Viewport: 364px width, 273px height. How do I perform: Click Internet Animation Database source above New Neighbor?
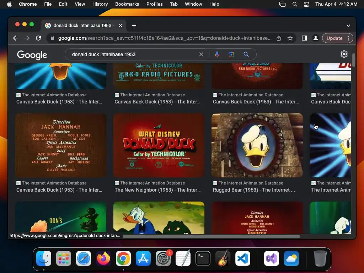[x=152, y=183]
